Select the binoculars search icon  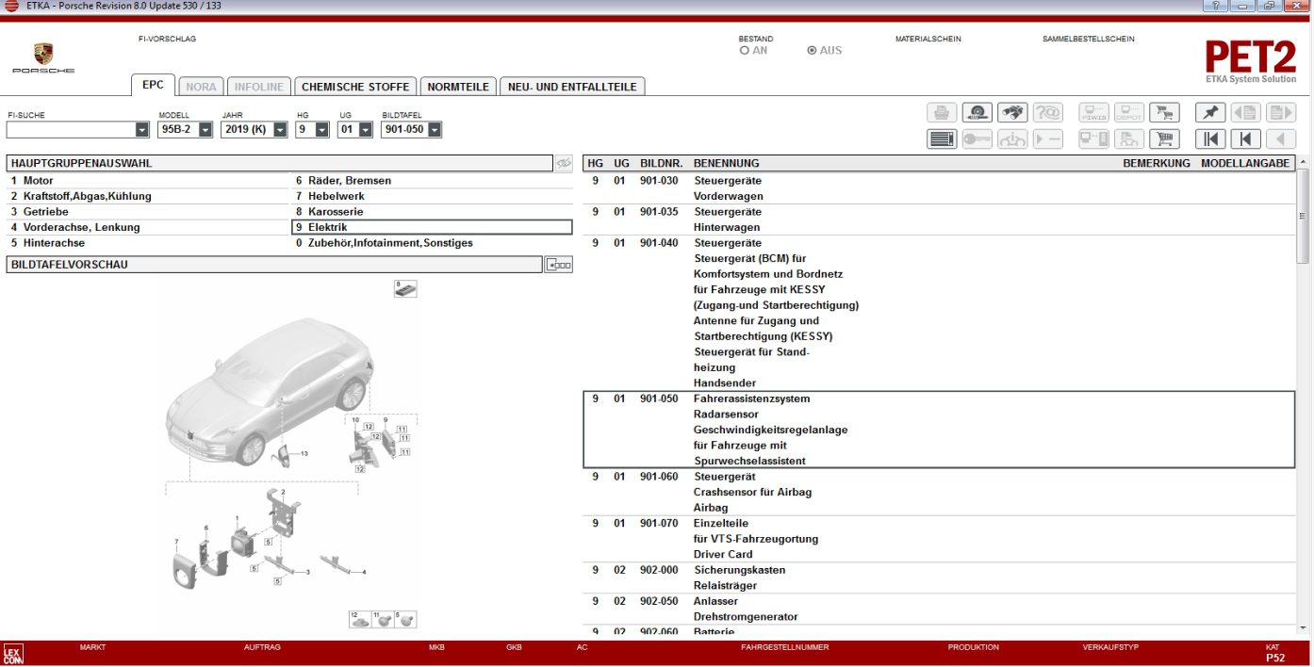click(x=1013, y=111)
